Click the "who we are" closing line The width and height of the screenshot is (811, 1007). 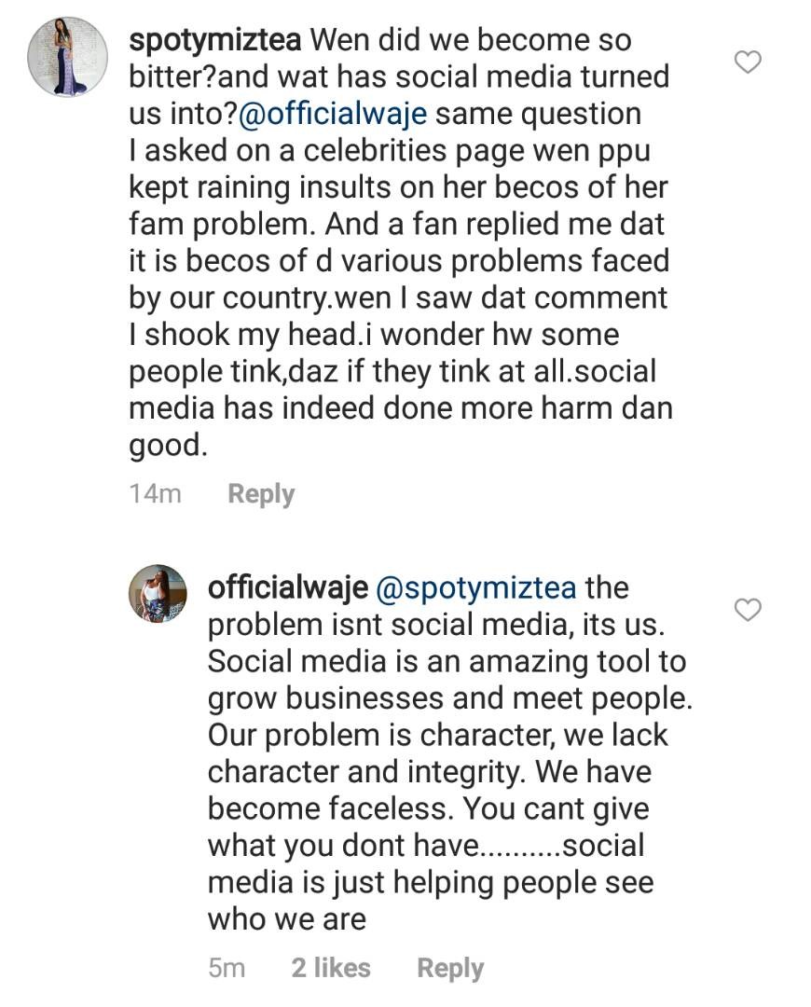(x=286, y=918)
